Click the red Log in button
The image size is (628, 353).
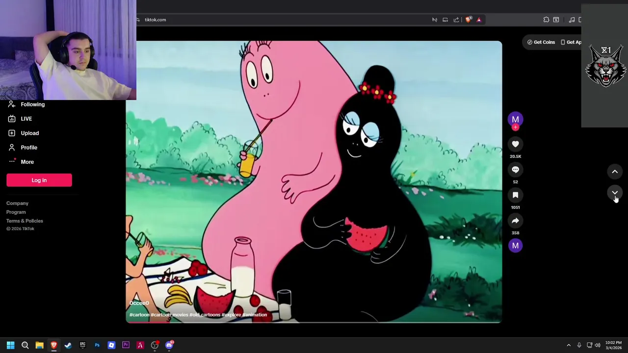tap(39, 180)
